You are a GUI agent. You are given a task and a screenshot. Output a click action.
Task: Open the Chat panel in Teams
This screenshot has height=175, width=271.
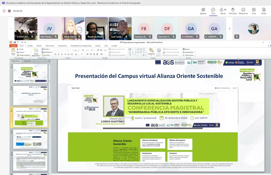pyautogui.click(x=213, y=11)
